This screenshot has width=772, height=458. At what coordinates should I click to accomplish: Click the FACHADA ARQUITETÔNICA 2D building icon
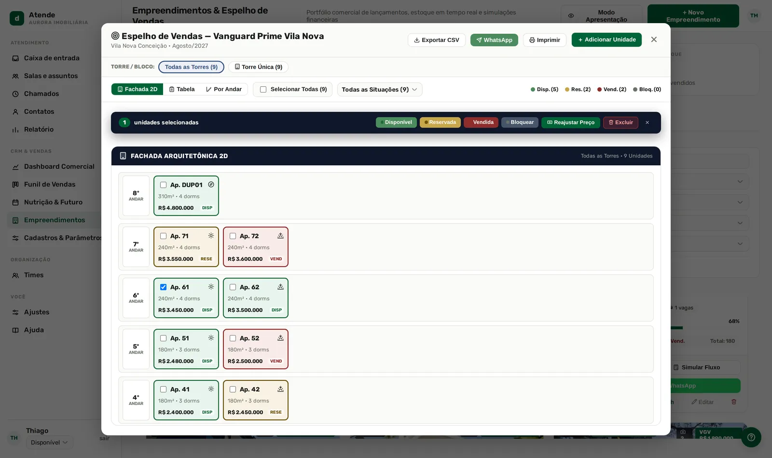123,156
